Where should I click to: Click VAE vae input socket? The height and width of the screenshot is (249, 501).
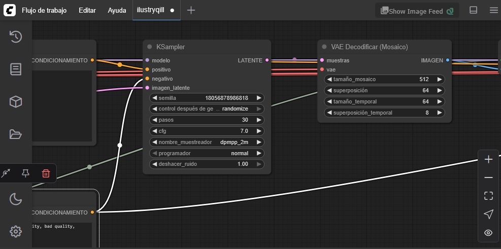[x=322, y=69]
